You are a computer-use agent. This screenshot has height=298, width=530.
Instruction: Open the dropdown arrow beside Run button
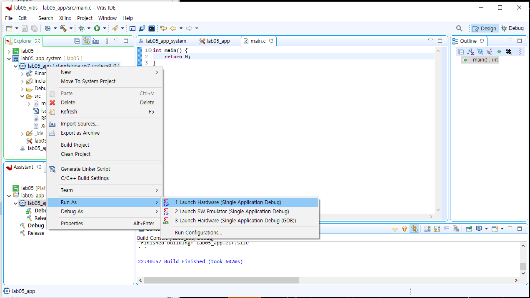click(x=105, y=28)
